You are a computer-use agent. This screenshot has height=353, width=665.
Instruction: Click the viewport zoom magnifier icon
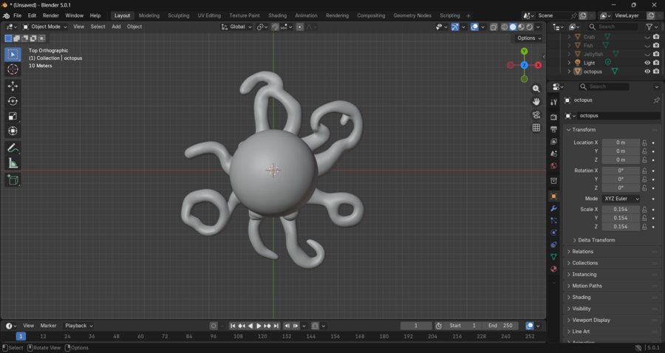[x=536, y=89]
